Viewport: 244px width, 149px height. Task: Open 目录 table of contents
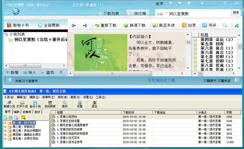point(189,25)
